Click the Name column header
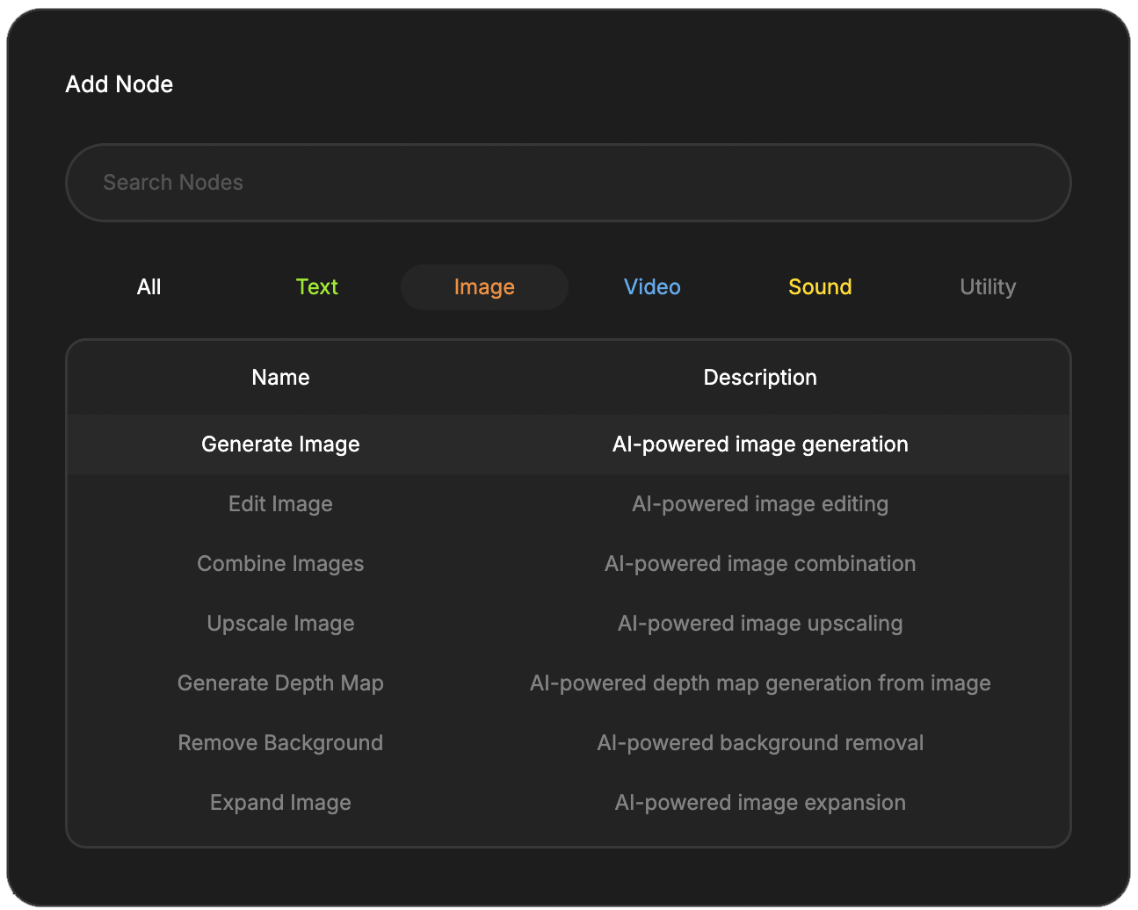Image resolution: width=1138 pixels, height=910 pixels. [280, 378]
